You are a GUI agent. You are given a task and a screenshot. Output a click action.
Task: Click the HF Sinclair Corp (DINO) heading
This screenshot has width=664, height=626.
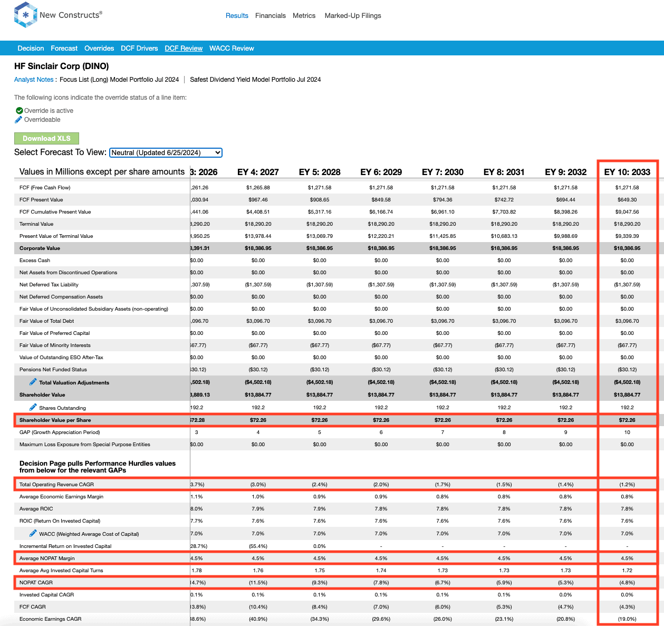62,66
